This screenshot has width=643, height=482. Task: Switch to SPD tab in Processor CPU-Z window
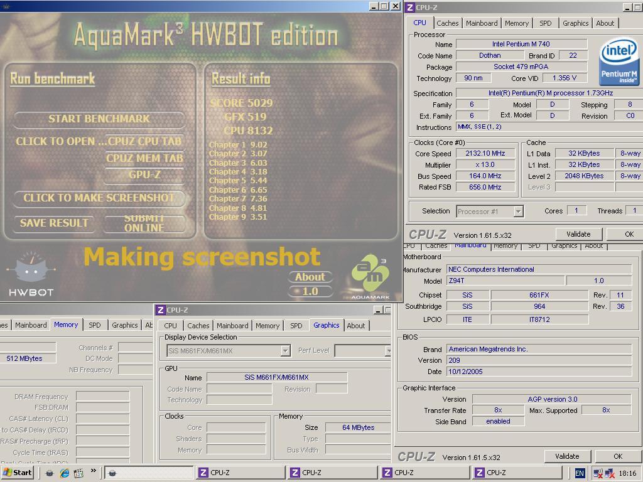pyautogui.click(x=546, y=23)
